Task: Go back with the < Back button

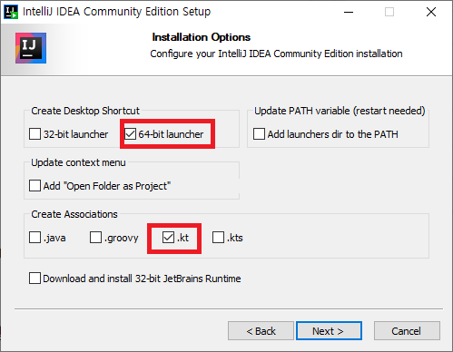Action: click(261, 331)
